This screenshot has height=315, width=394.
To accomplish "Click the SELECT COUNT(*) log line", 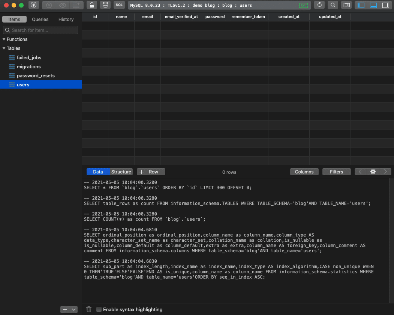I will [144, 219].
